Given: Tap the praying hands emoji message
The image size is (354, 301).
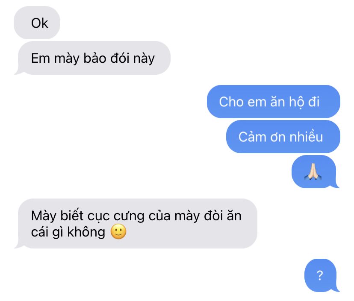Looking at the screenshot, I should (x=316, y=172).
